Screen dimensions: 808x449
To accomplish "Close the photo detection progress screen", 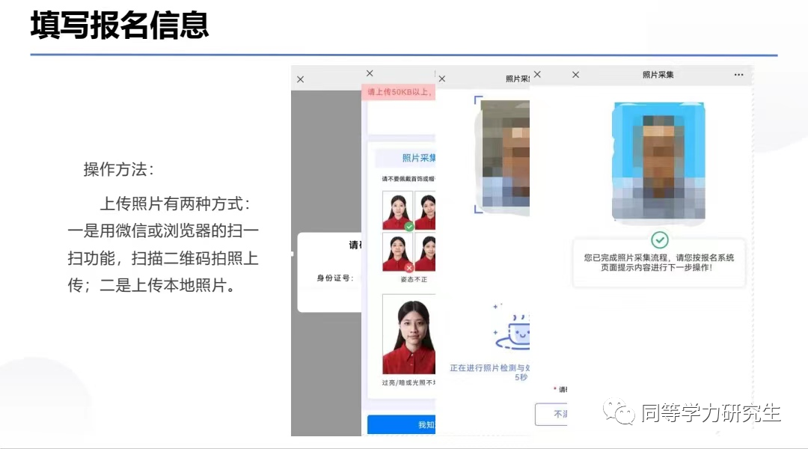I will tap(441, 79).
